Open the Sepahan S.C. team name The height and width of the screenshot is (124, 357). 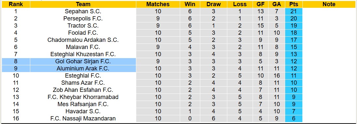coord(83,11)
